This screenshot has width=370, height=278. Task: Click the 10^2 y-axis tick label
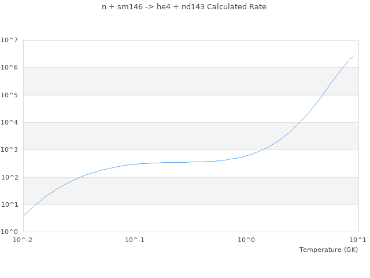click(x=9, y=177)
